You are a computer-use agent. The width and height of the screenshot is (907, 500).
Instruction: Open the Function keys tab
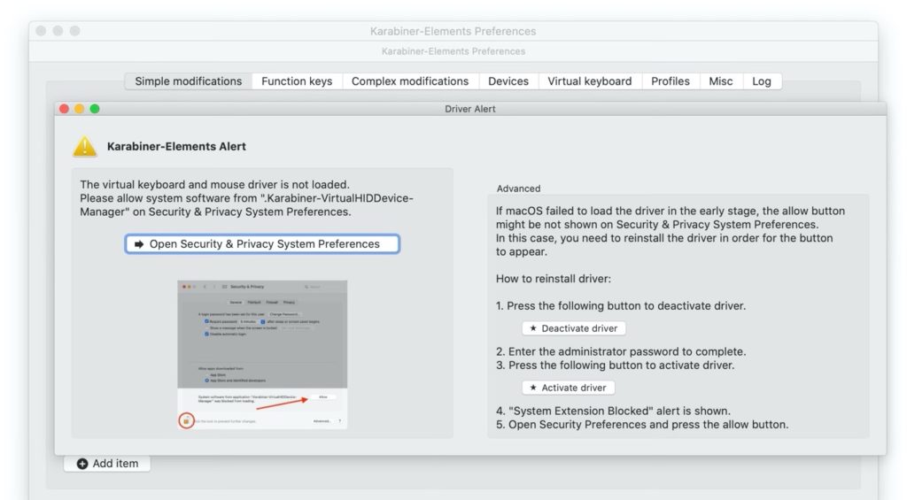[297, 81]
